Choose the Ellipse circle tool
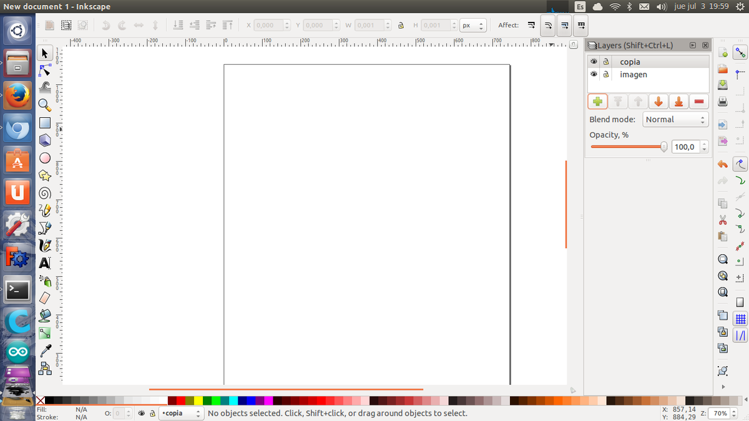Screen dimensions: 749x421 45,158
